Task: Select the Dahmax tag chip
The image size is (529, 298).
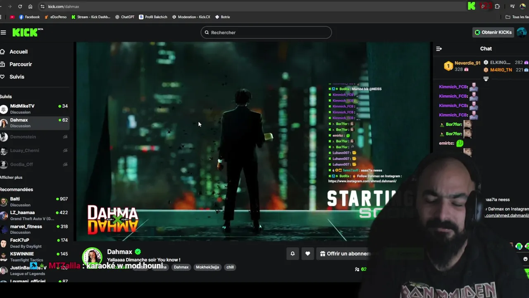Action: [181, 267]
